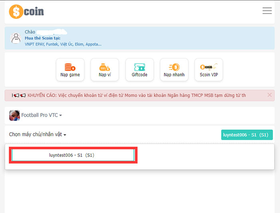Dismiss the KHUYẾN CÁO warning banner
Screen dimensions: 280x213
(269, 95)
